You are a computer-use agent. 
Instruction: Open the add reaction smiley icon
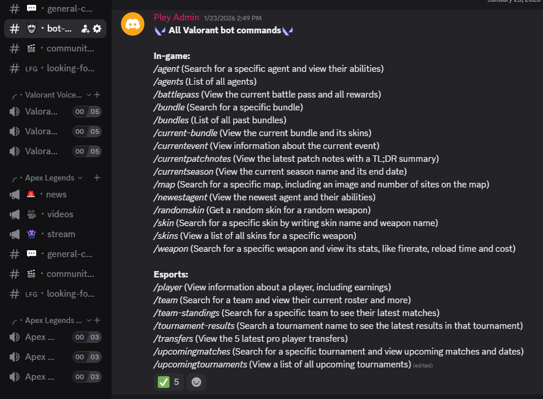tap(196, 381)
